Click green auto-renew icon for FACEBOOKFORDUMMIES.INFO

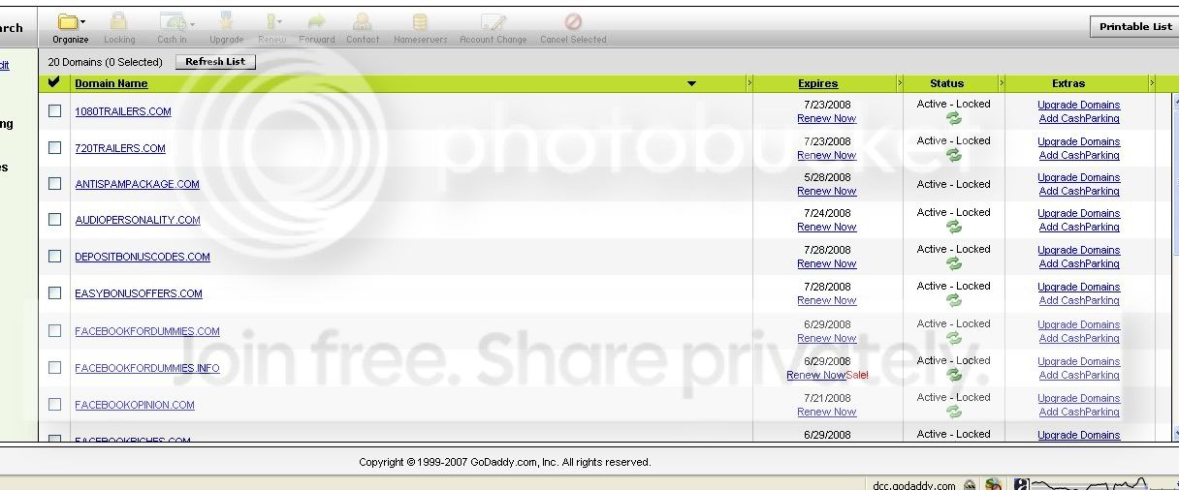click(x=954, y=375)
